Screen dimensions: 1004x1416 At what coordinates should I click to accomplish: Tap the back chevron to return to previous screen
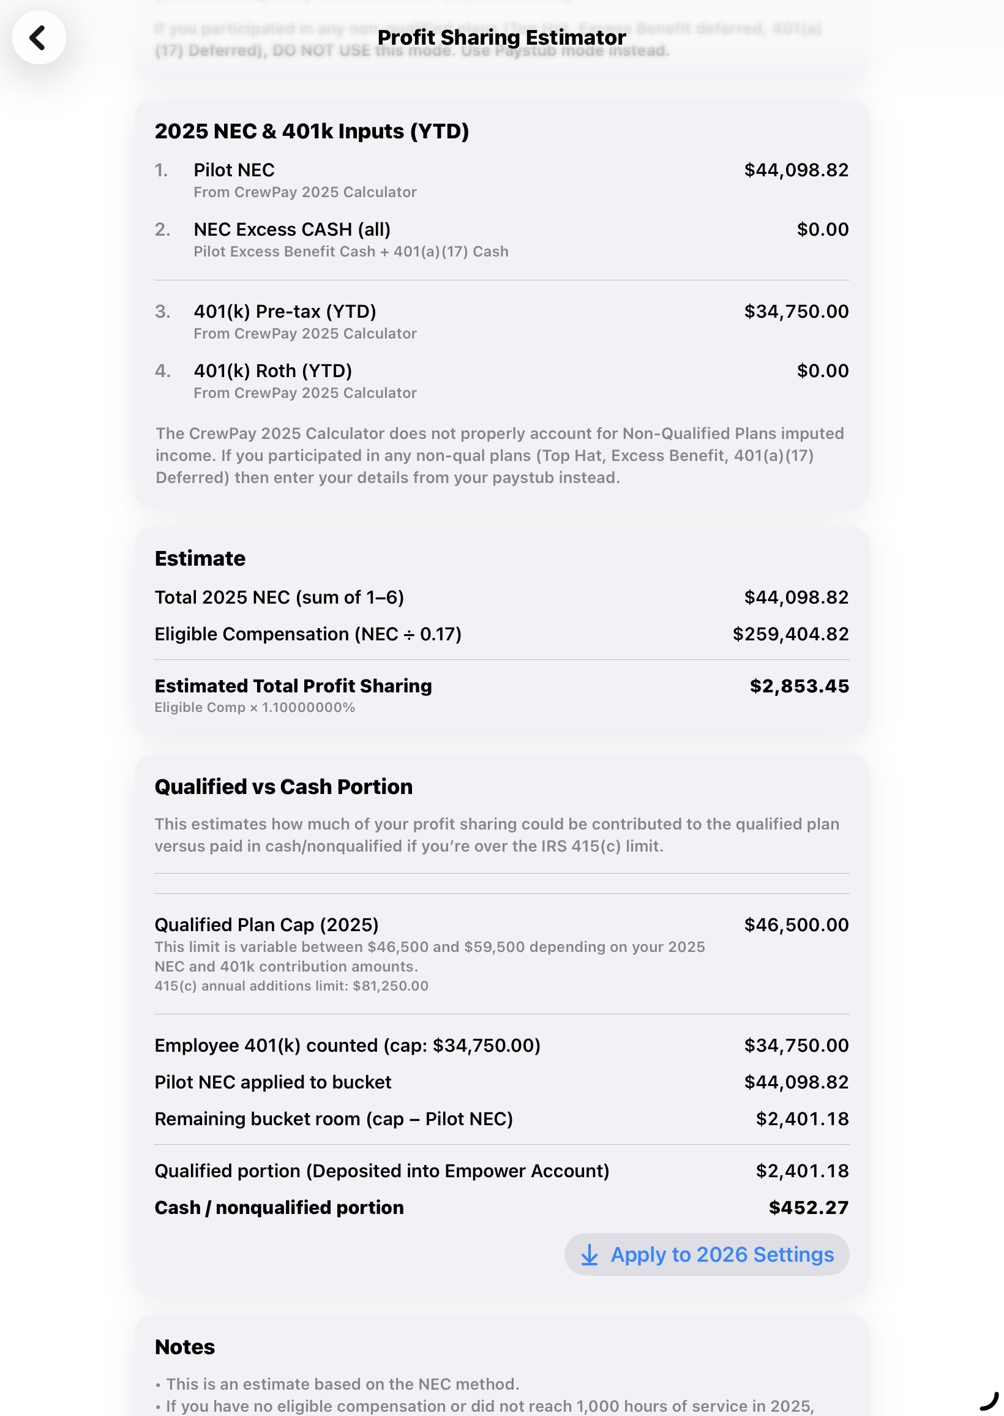pos(40,37)
